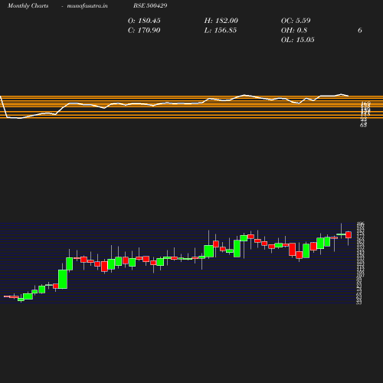
Task: Click the low value 'L: 156.85'
Action: 221,31
